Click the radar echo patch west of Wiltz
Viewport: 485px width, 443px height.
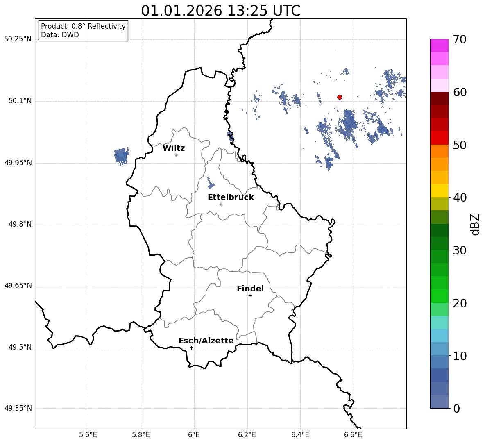pyautogui.click(x=121, y=156)
